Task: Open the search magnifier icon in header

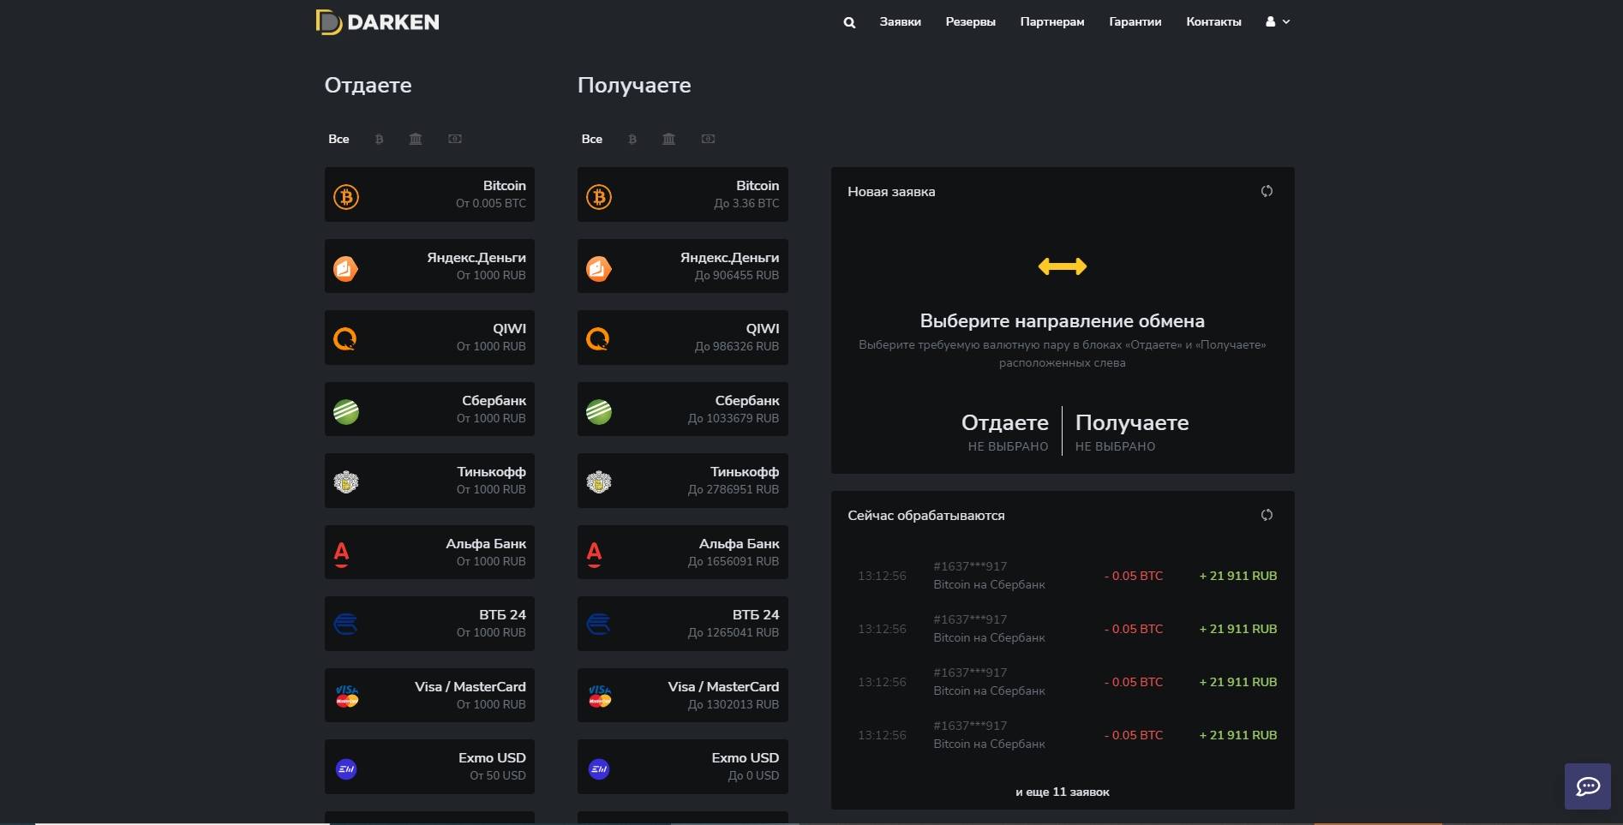Action: pos(849,22)
